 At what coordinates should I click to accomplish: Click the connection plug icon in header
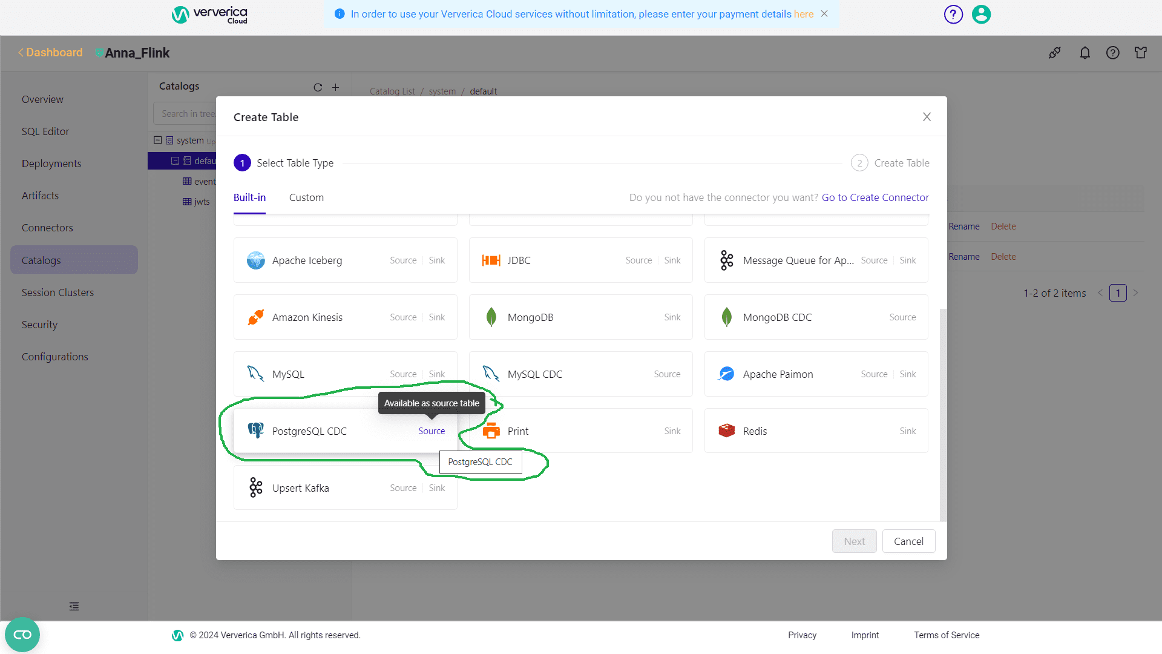click(1055, 53)
